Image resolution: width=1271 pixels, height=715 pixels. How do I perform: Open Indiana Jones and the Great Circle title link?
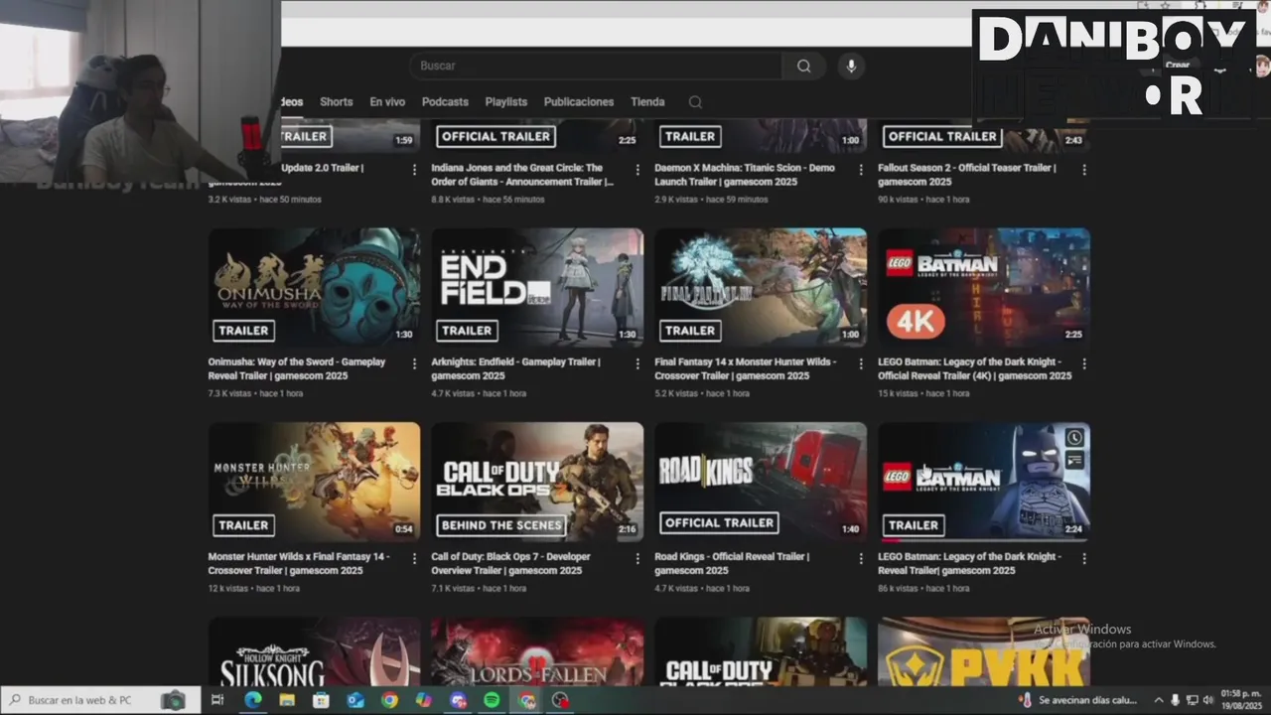click(522, 175)
